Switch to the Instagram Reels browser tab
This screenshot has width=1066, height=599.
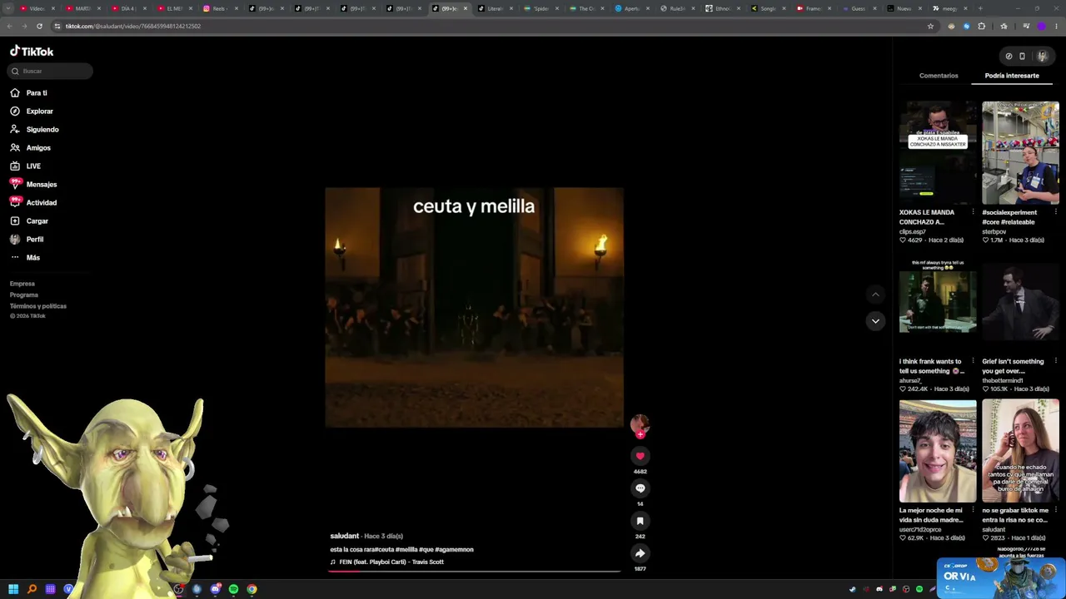(219, 8)
